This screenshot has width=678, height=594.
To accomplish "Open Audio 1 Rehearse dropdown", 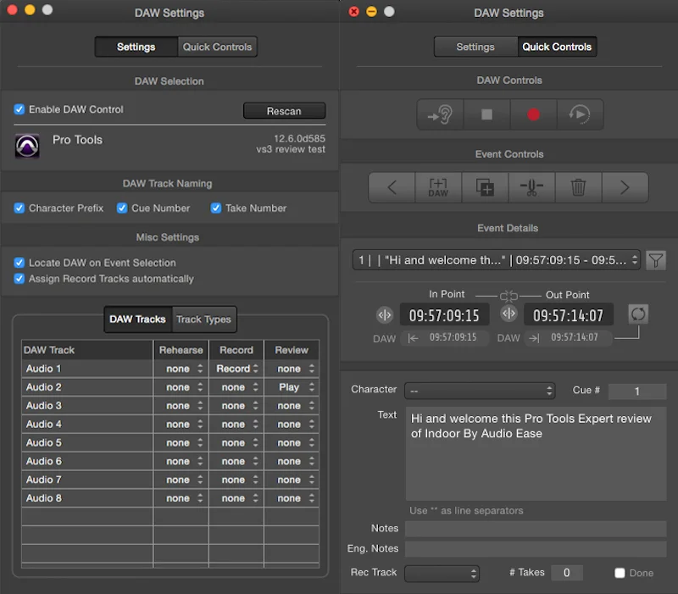I will [181, 369].
